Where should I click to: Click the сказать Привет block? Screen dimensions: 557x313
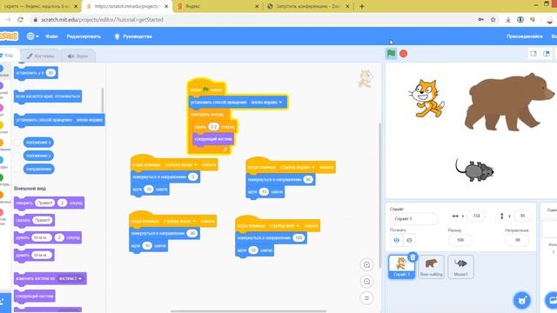(x=35, y=220)
